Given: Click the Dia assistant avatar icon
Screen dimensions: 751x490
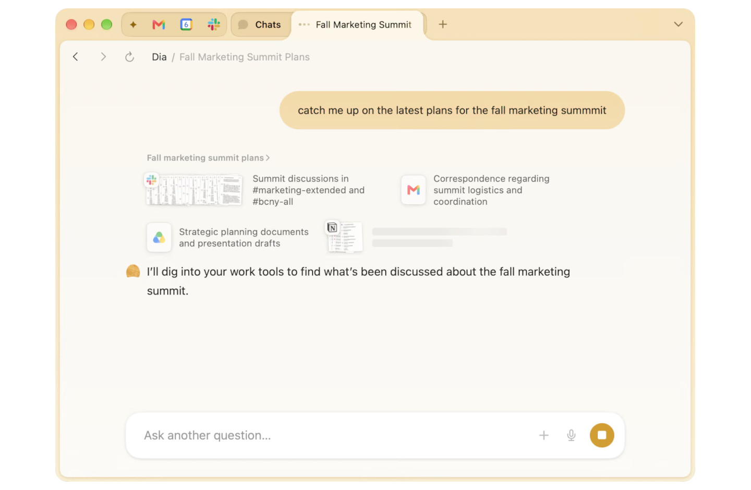Looking at the screenshot, I should [x=133, y=271].
